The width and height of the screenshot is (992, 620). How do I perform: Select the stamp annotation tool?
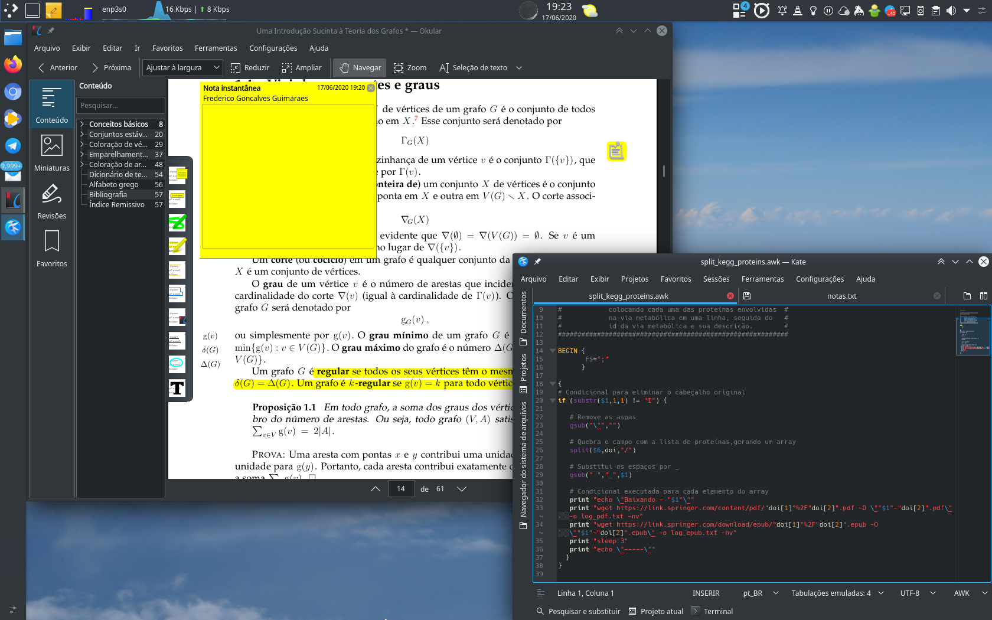(177, 317)
